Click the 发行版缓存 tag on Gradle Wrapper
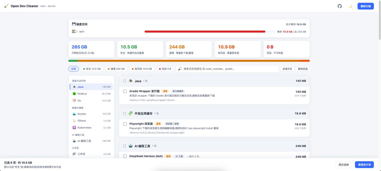Viewport: 381px width, 171px height. point(178,91)
